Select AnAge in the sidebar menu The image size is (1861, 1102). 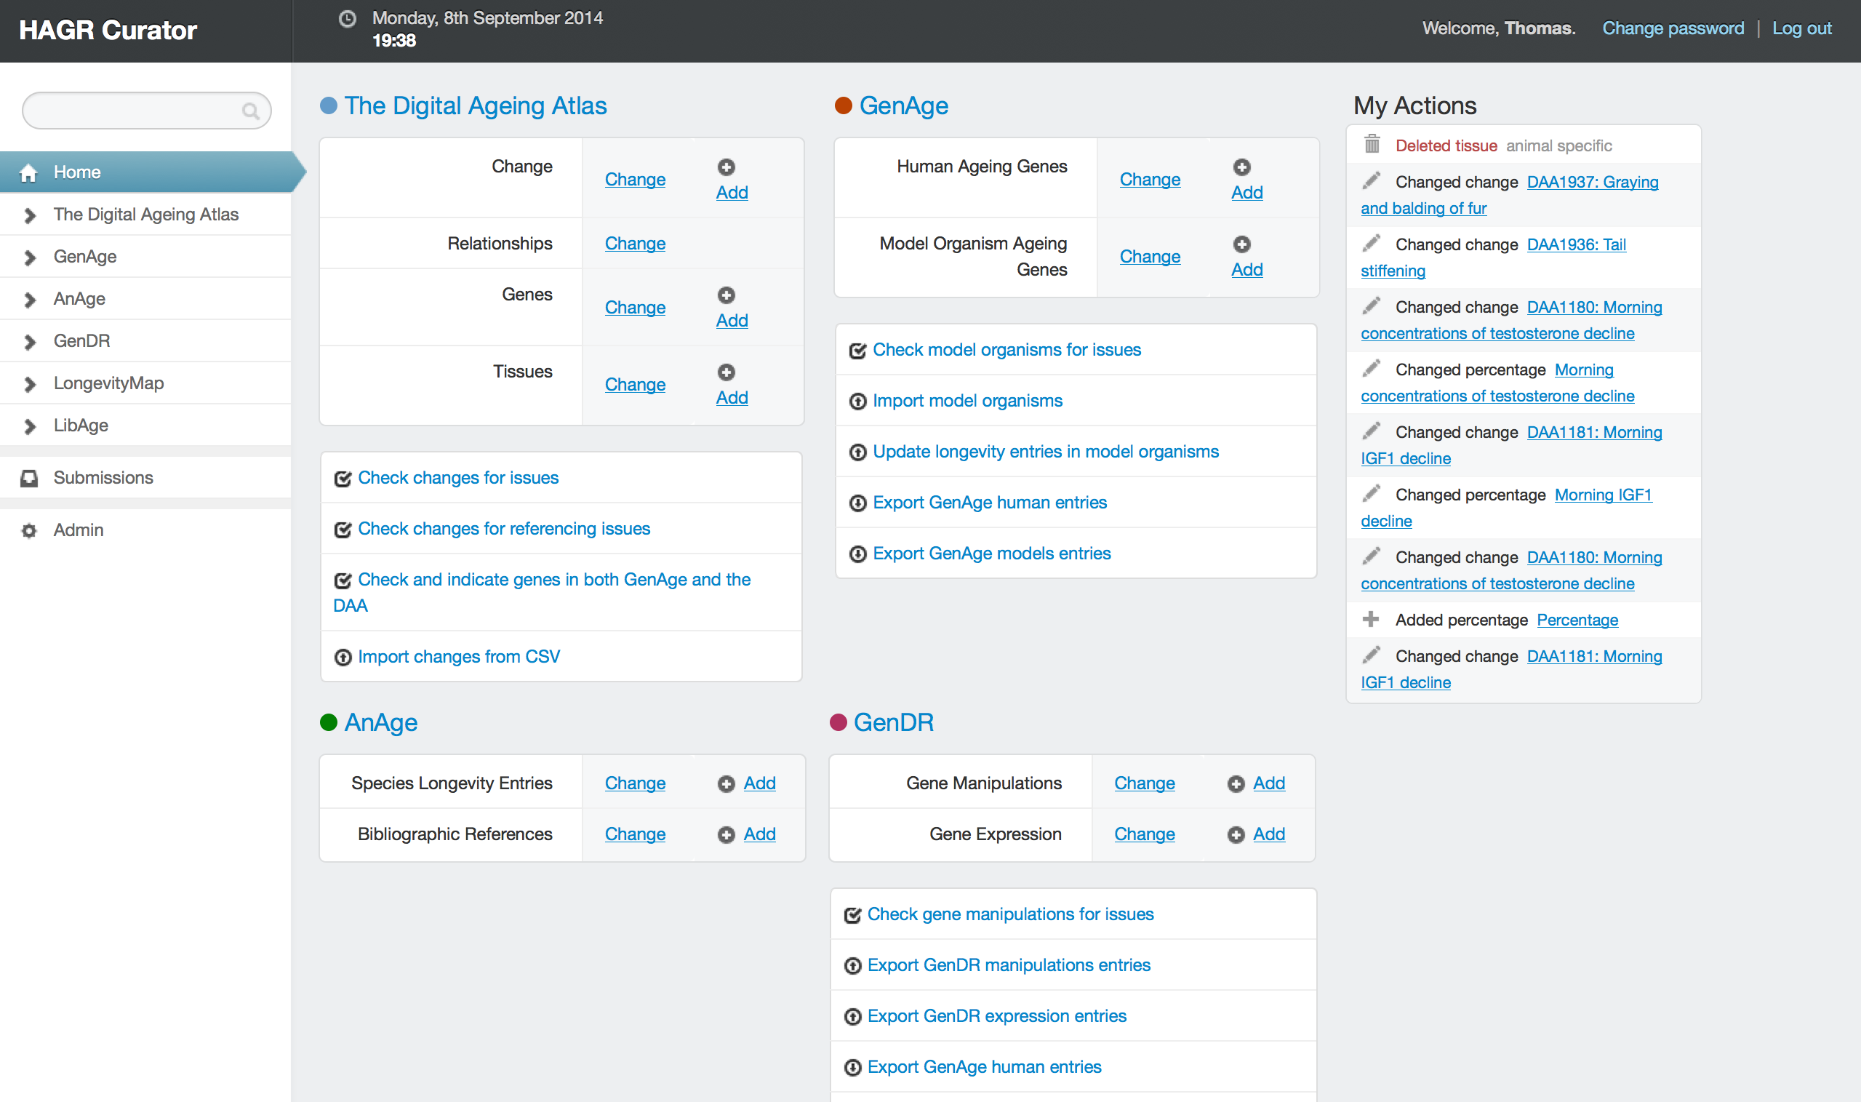click(x=79, y=299)
